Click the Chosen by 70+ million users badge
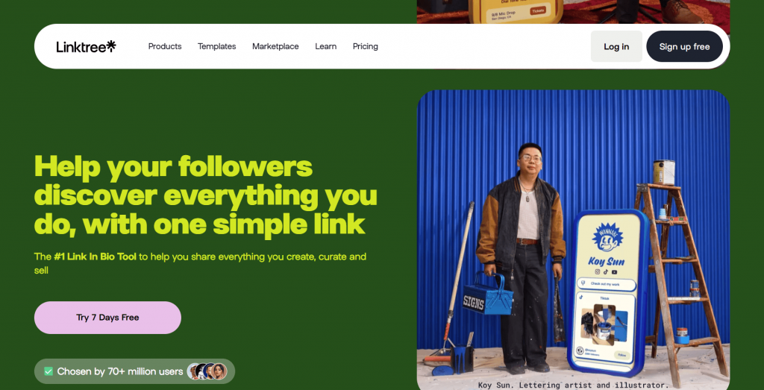 tap(134, 371)
